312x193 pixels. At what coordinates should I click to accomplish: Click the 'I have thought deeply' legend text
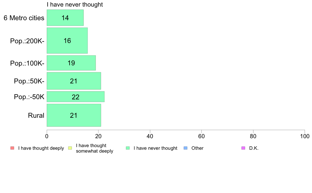(41, 148)
